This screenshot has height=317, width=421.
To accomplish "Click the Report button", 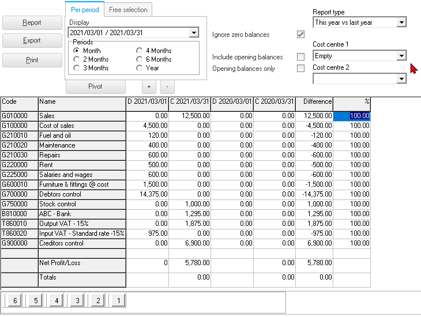I will [32, 22].
